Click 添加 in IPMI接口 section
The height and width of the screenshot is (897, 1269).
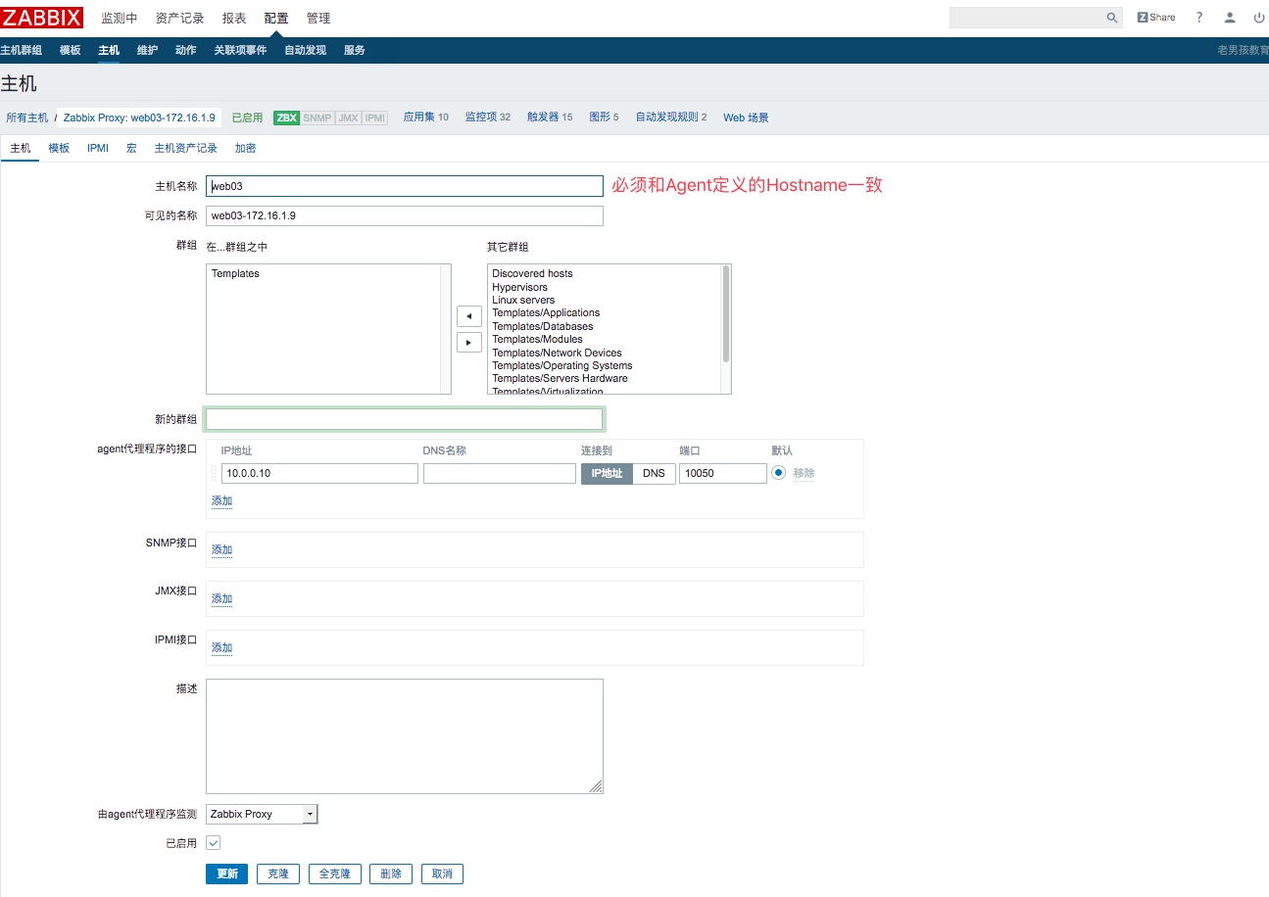[x=222, y=648]
